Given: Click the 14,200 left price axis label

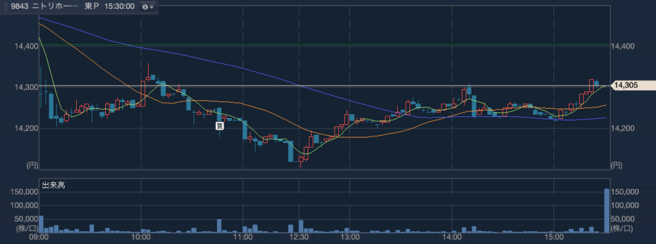Looking at the screenshot, I should (26, 128).
